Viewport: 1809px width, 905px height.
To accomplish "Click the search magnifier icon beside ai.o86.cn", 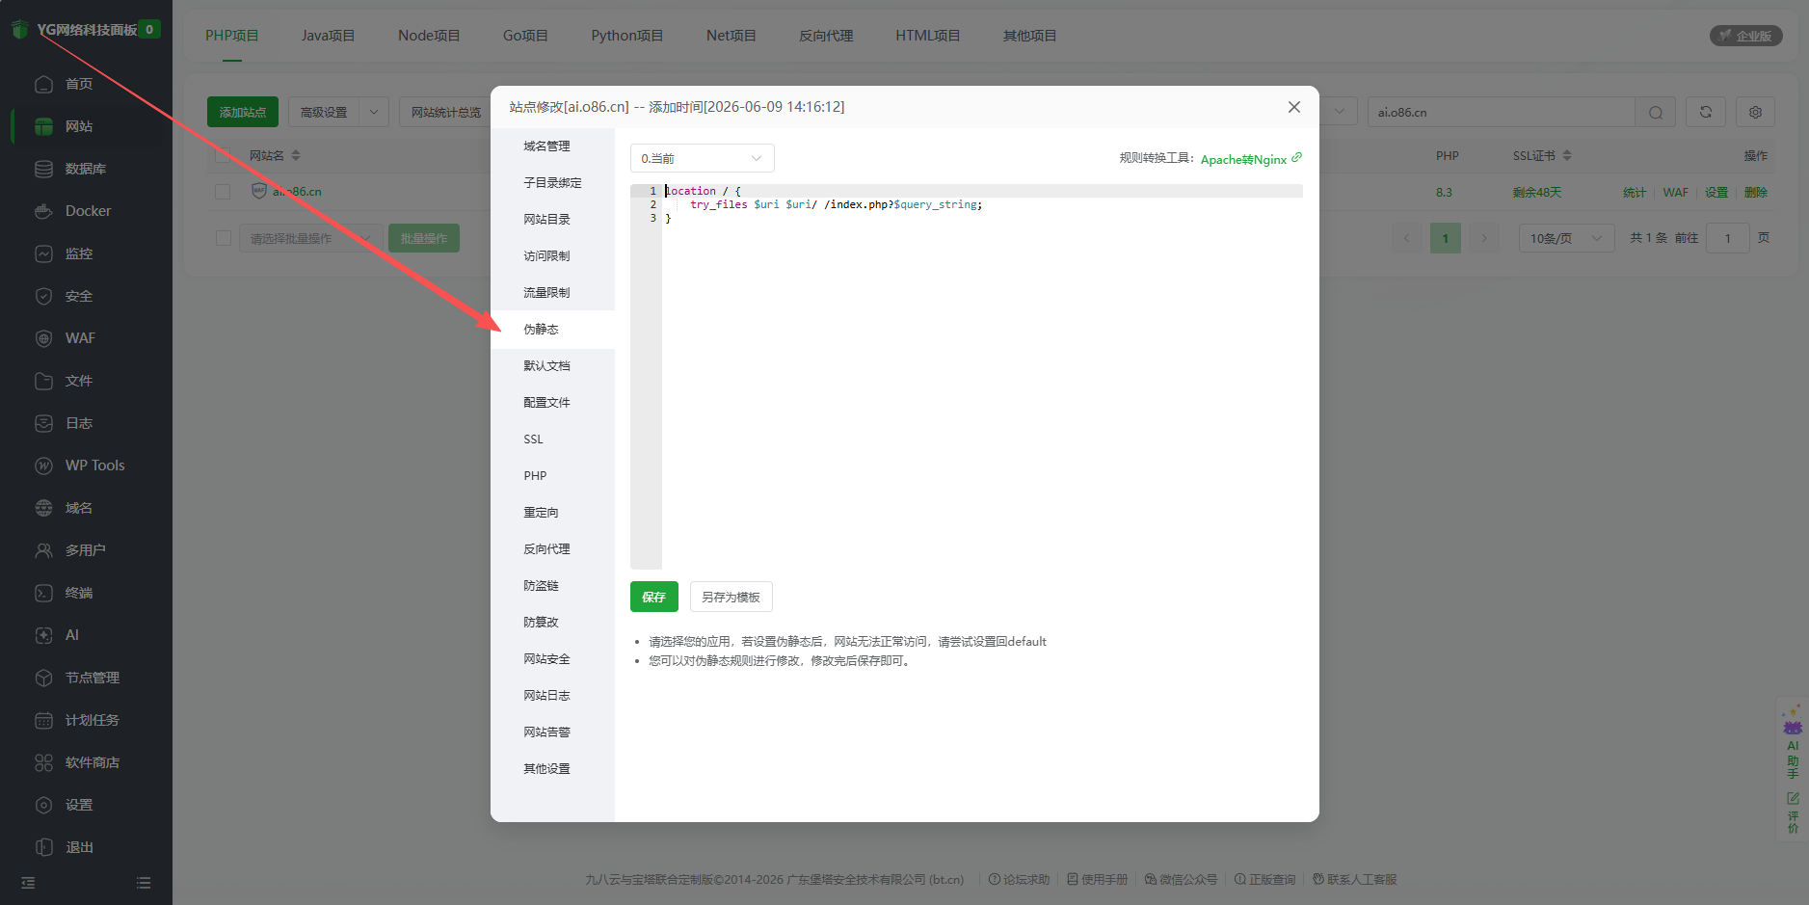I will (1656, 112).
